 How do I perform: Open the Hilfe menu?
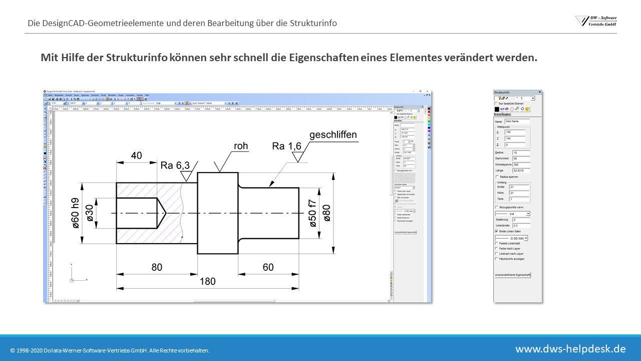(147, 95)
